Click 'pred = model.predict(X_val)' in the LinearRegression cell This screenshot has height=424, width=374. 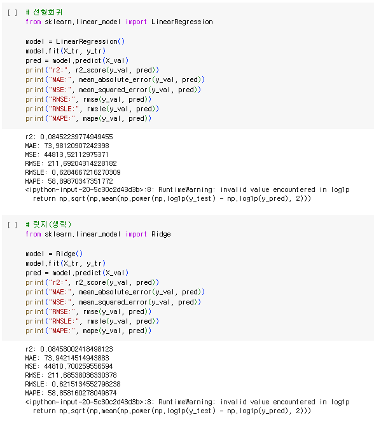click(77, 60)
